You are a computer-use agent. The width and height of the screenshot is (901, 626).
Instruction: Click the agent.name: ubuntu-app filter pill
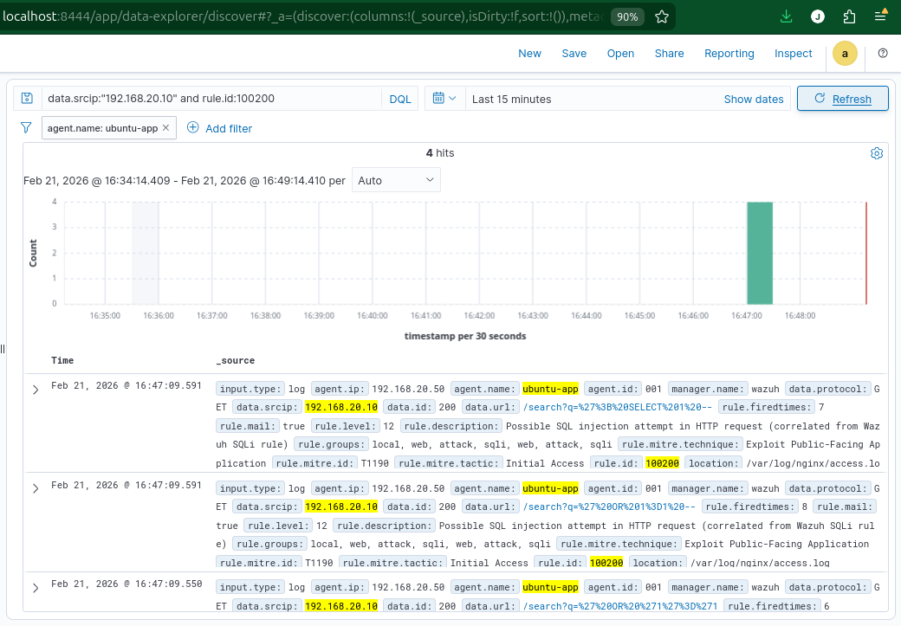click(102, 128)
